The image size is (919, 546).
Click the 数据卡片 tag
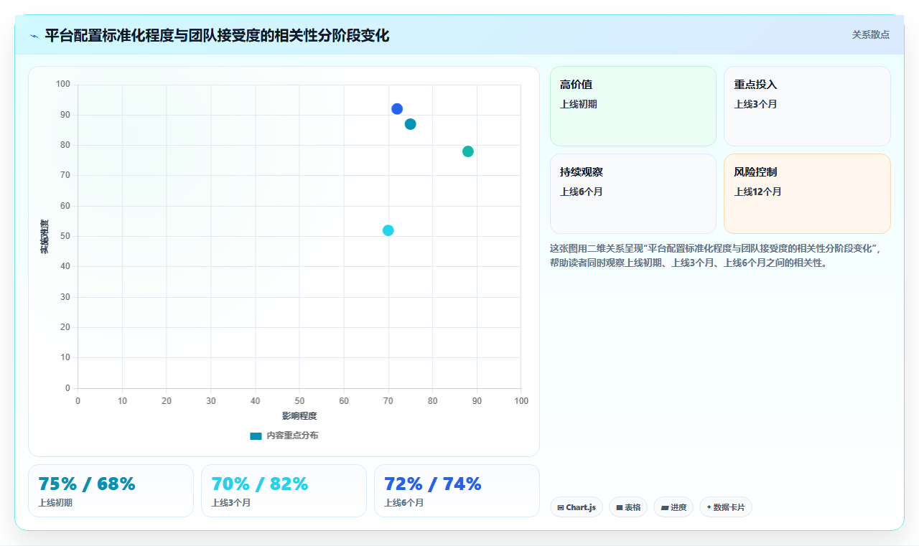click(x=726, y=507)
